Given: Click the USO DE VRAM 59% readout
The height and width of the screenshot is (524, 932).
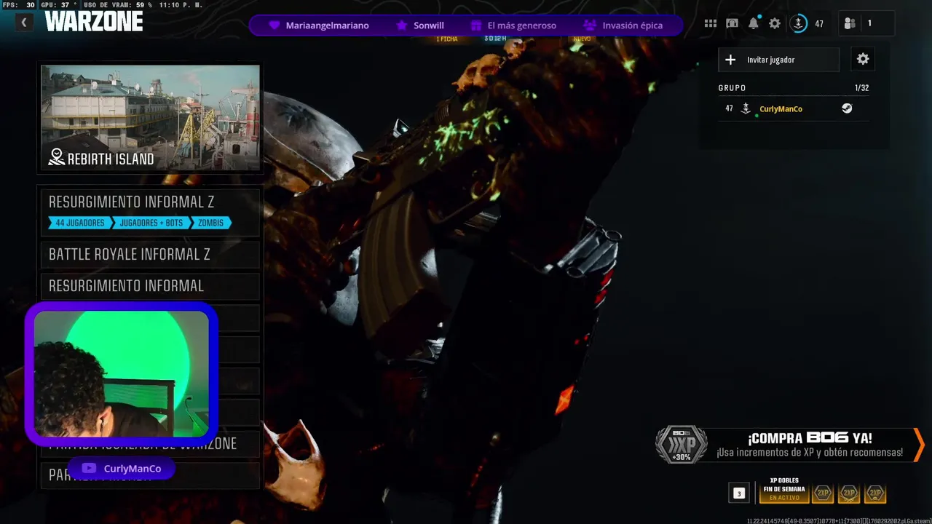Looking at the screenshot, I should (118, 4).
